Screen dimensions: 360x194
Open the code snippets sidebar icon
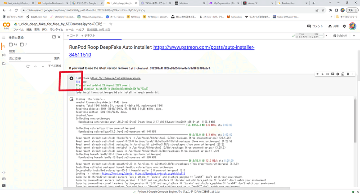coord(4,172)
